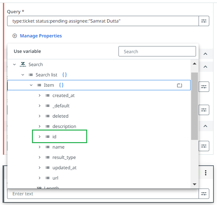Viewport: 217px width, 205px height.
Task: Select the updated_at variable
Action: 64,168
